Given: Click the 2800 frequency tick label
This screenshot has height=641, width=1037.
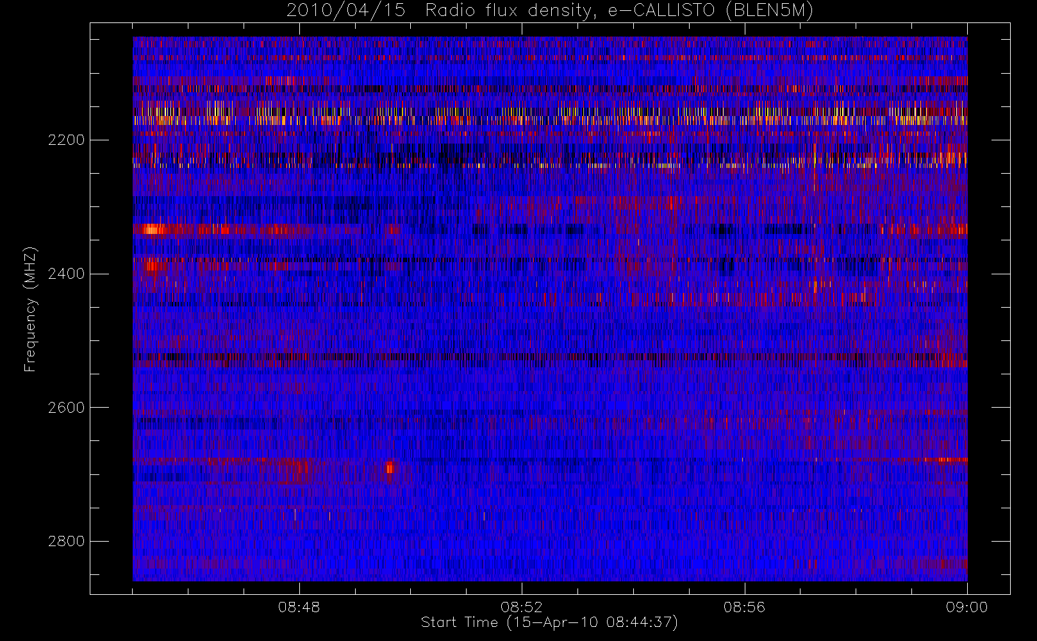Looking at the screenshot, I should point(66,542).
